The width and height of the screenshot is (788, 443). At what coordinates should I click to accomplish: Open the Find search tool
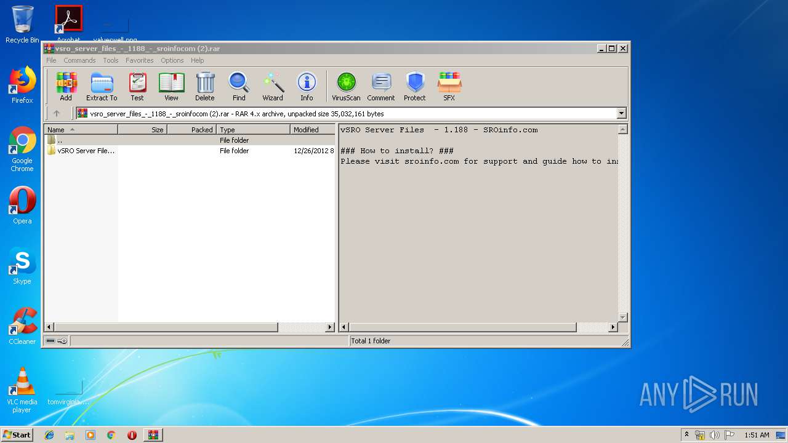[239, 86]
